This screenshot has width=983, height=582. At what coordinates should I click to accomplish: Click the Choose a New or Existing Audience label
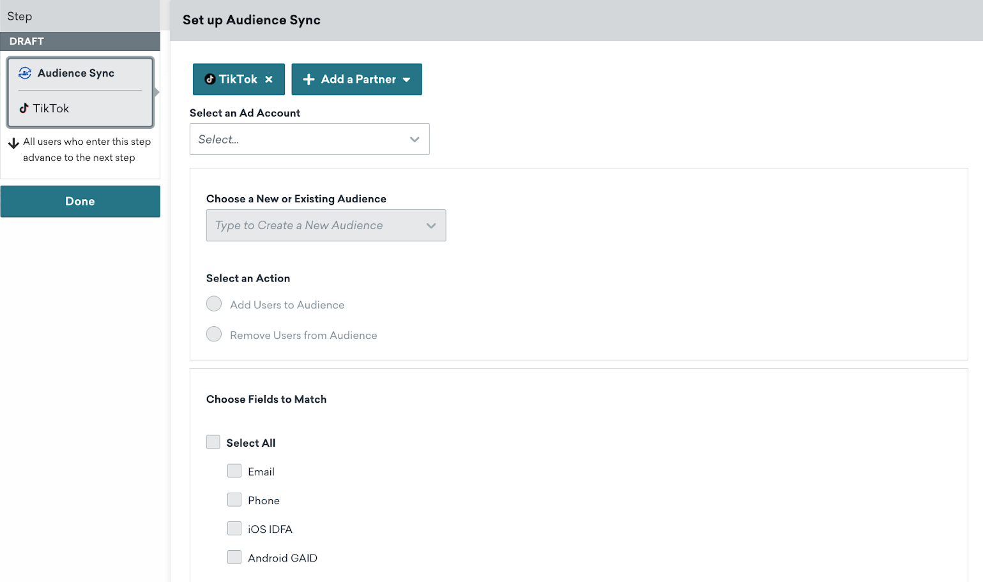pos(296,199)
